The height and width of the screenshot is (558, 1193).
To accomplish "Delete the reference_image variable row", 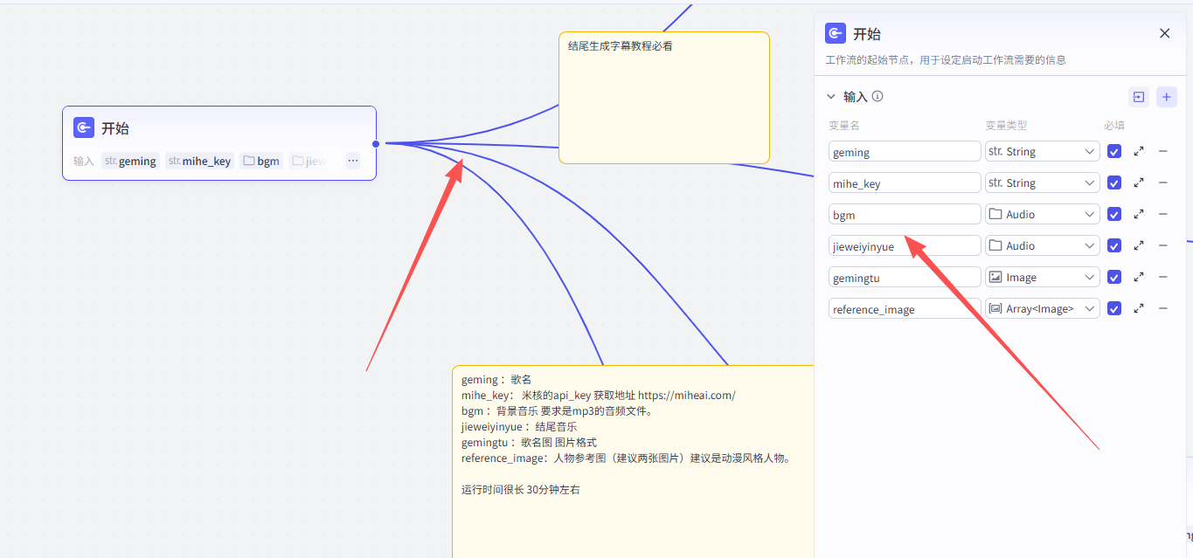I will (x=1163, y=308).
